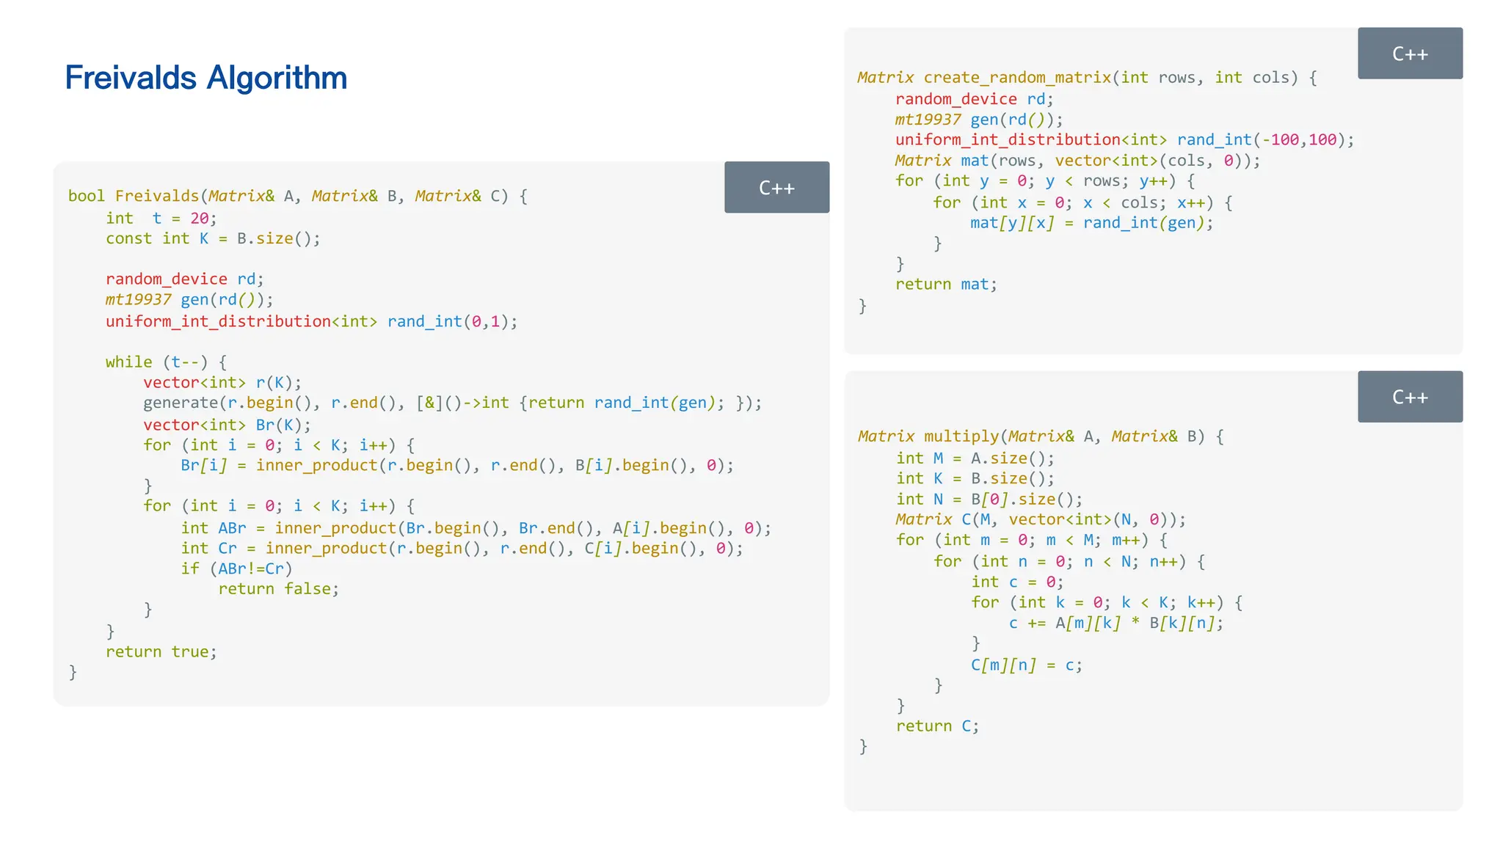The width and height of the screenshot is (1503, 845).
Task: Click 'random_device rd;' in the Freivalds block
Action: point(184,279)
